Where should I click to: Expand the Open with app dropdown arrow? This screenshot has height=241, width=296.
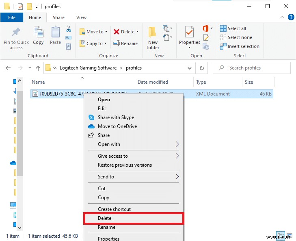pyautogui.click(x=212, y=28)
